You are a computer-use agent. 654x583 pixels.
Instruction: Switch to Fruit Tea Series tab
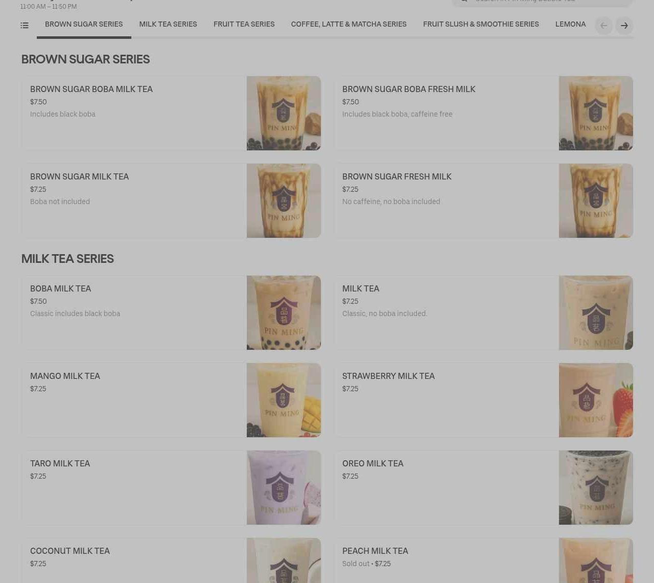(244, 25)
